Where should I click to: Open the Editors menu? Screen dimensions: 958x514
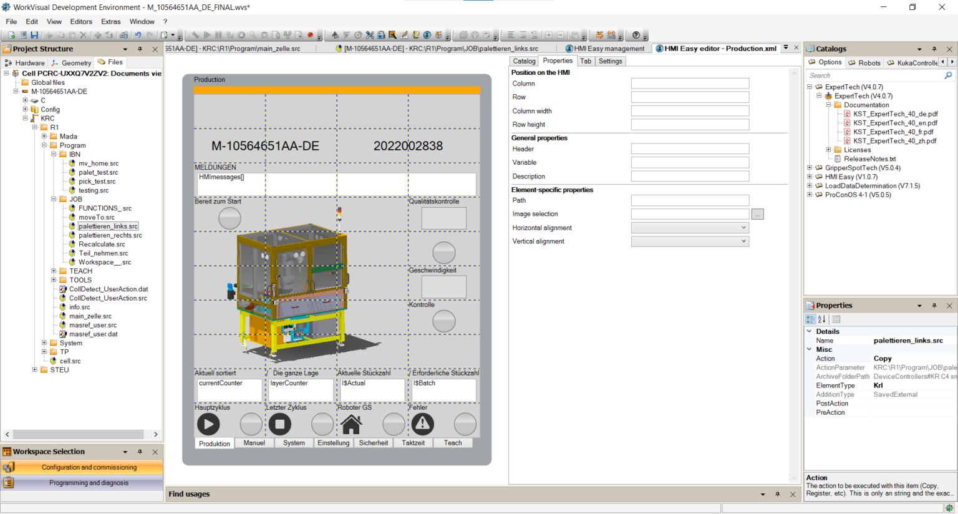tap(81, 21)
